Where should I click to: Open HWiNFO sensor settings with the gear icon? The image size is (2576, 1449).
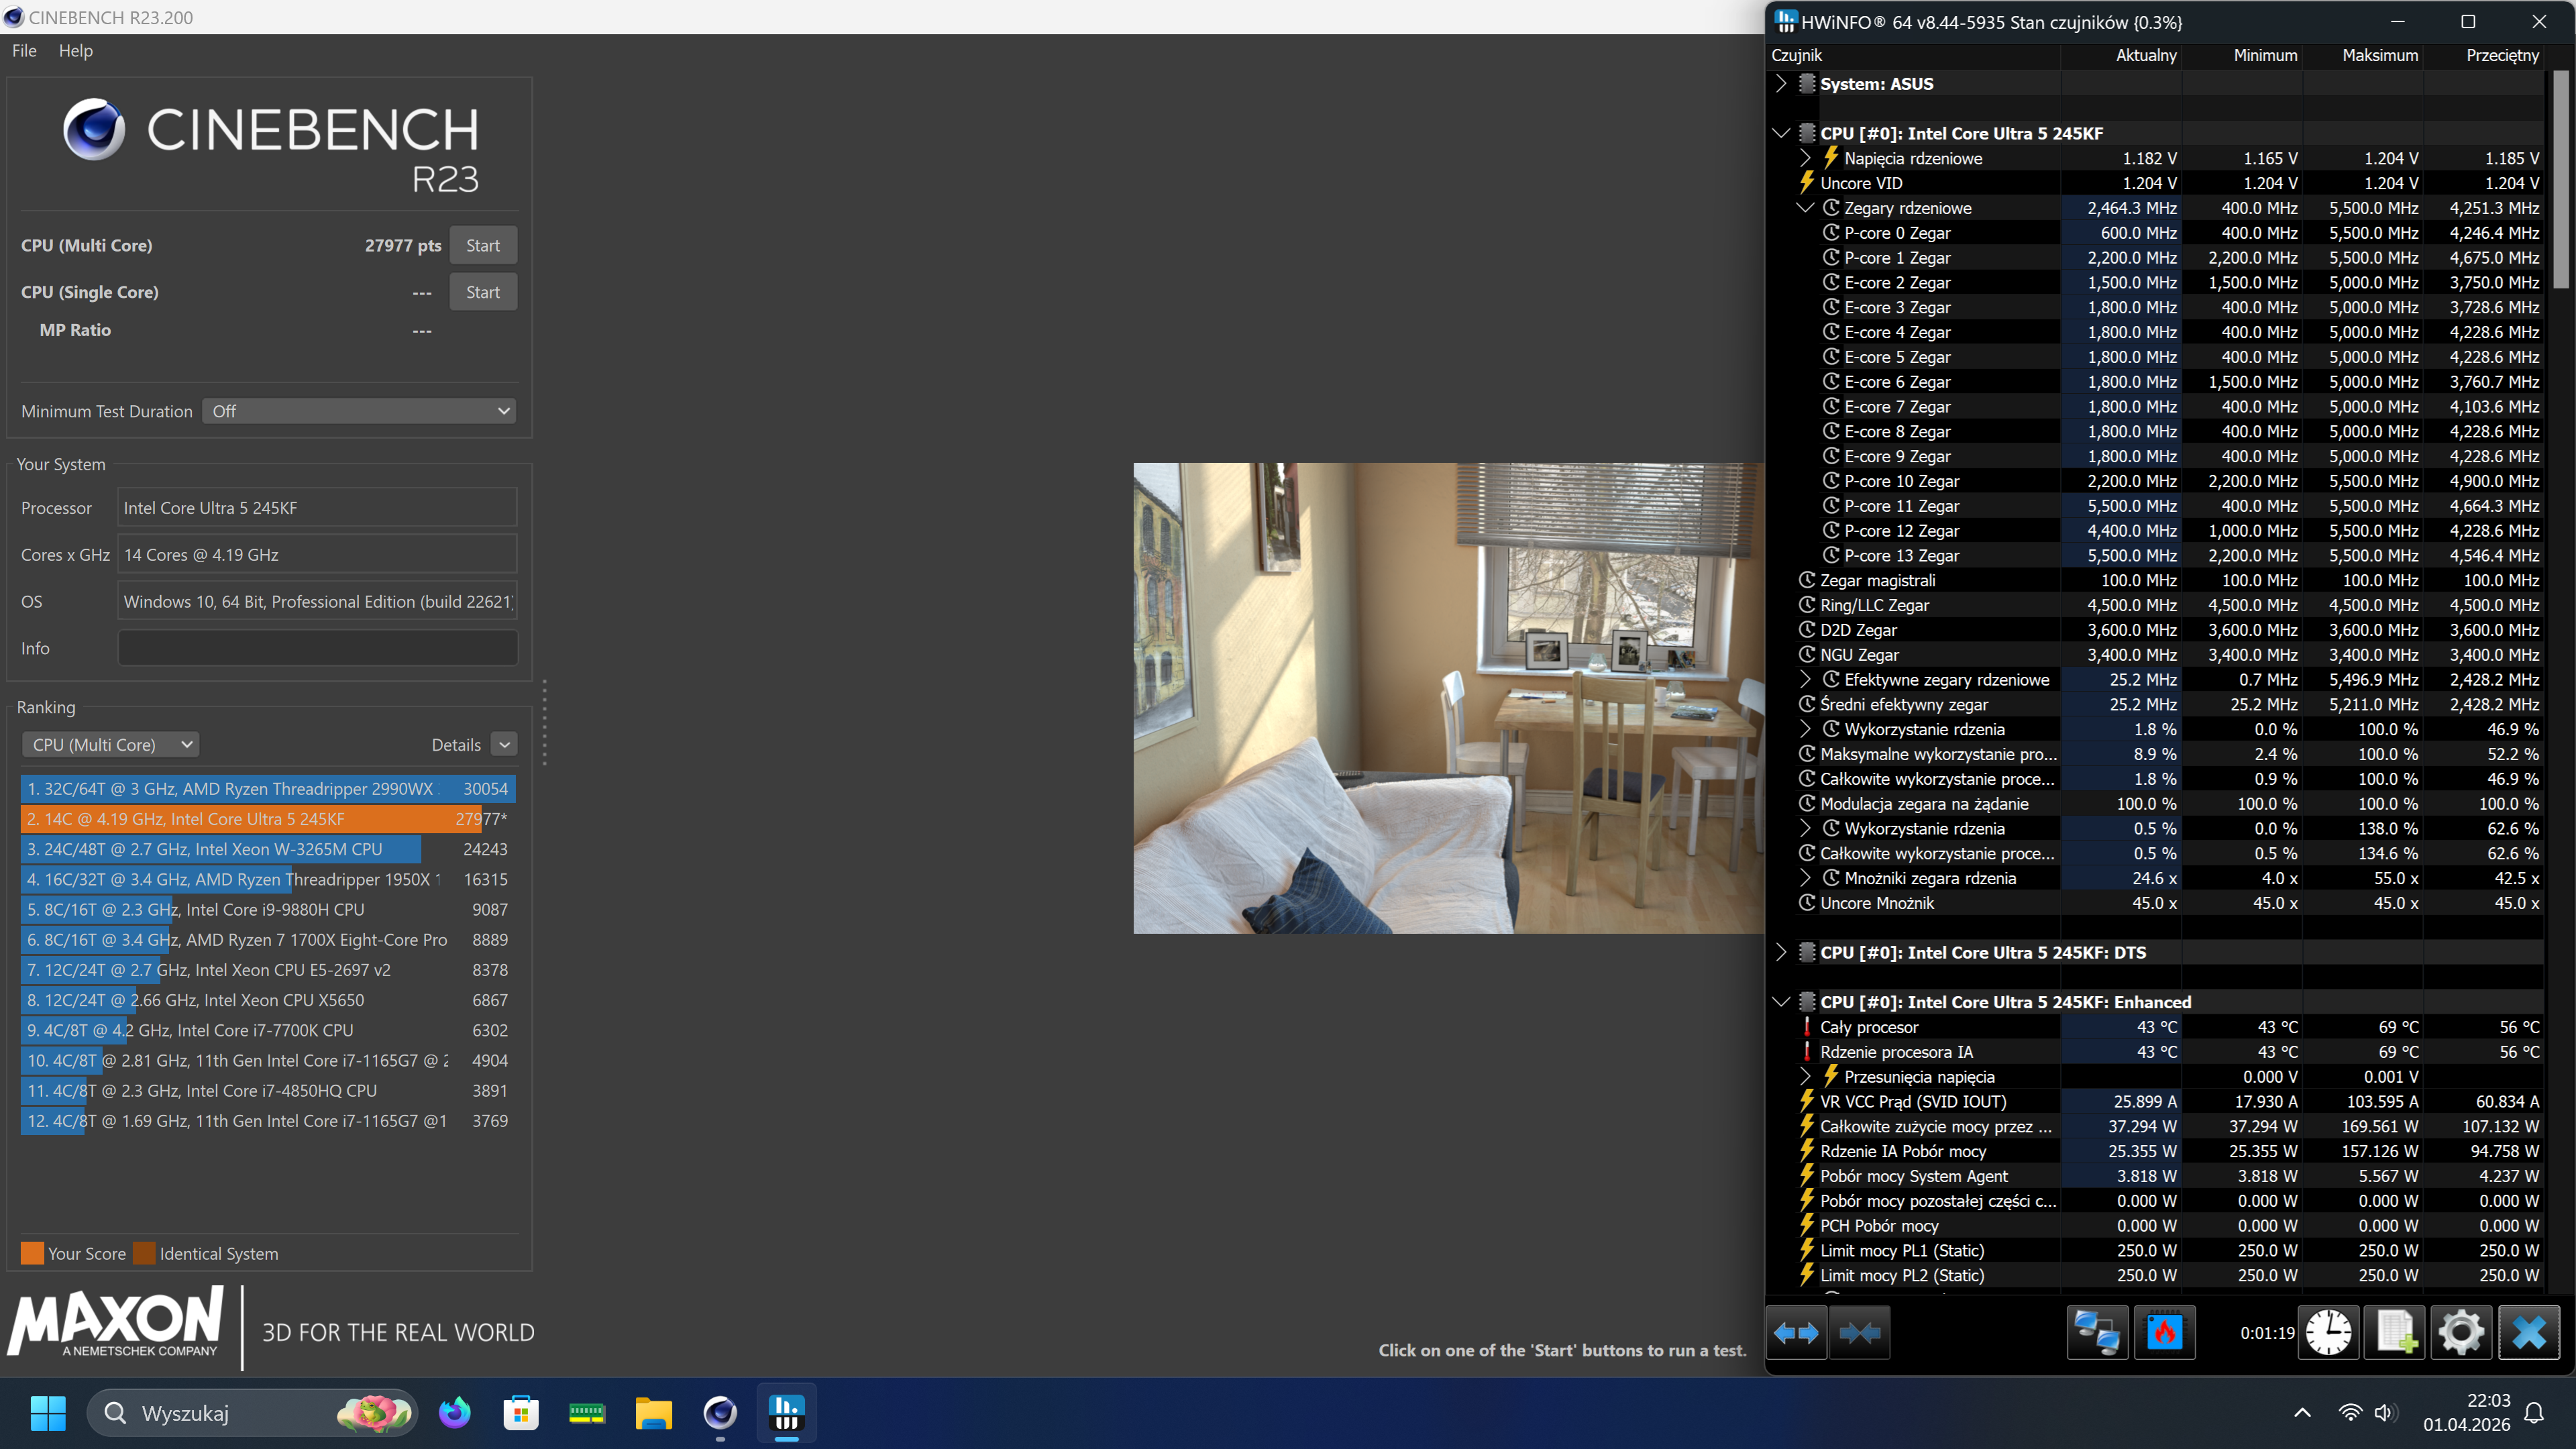click(2461, 1332)
